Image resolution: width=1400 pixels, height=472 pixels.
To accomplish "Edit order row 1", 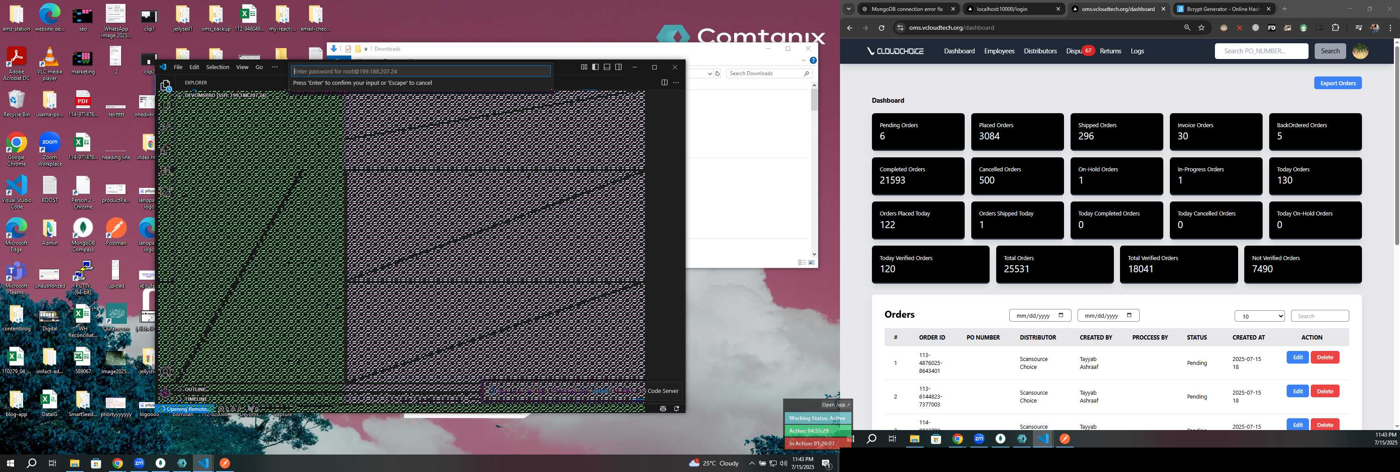I will (x=1297, y=357).
